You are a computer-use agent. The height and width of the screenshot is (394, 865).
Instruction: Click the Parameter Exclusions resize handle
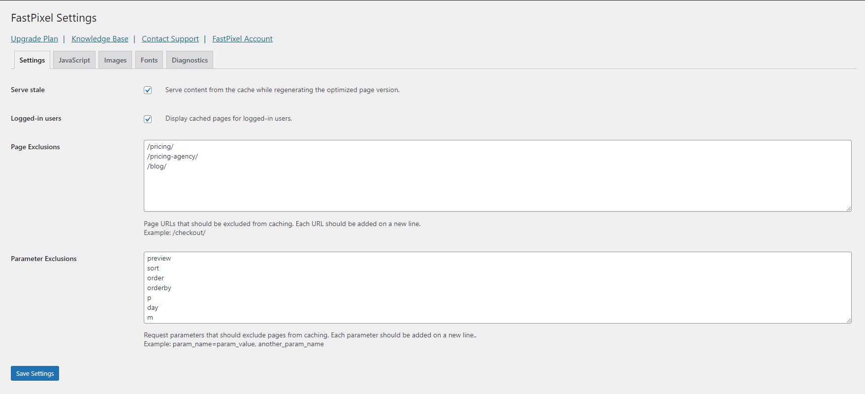[x=848, y=320]
